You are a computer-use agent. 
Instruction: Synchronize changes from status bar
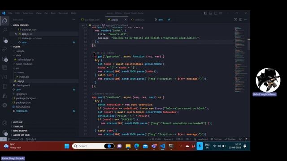22,139
